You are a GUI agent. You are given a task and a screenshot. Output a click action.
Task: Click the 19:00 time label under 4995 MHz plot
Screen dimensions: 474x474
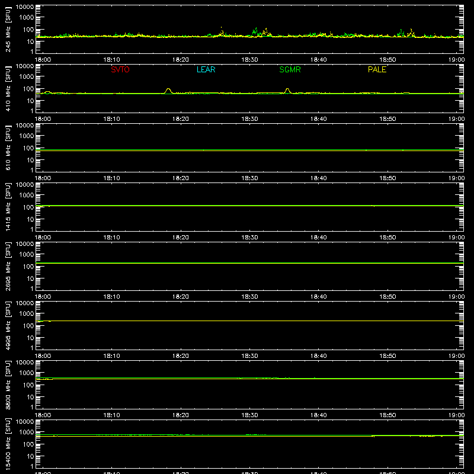[x=456, y=356]
